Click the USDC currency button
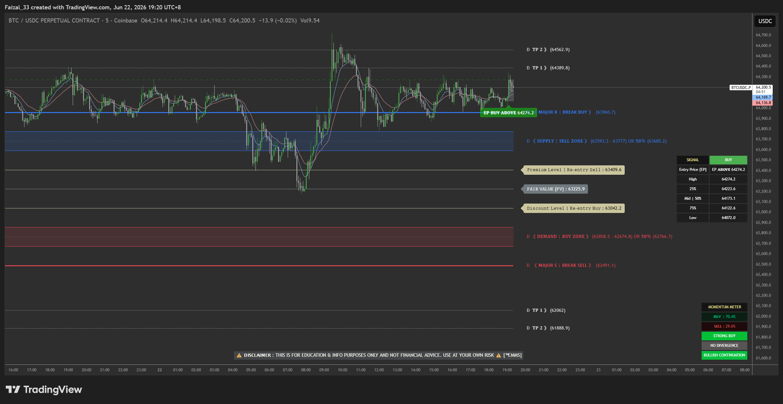Viewport: 783px width, 404px height. (765, 21)
